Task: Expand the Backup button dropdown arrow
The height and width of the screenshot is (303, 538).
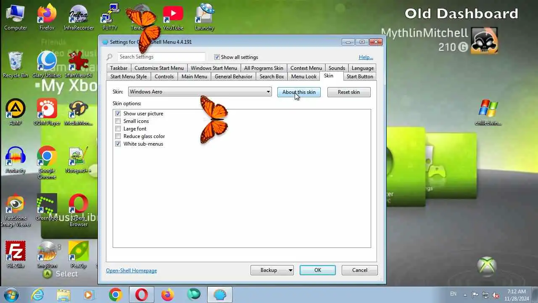Action: click(290, 270)
